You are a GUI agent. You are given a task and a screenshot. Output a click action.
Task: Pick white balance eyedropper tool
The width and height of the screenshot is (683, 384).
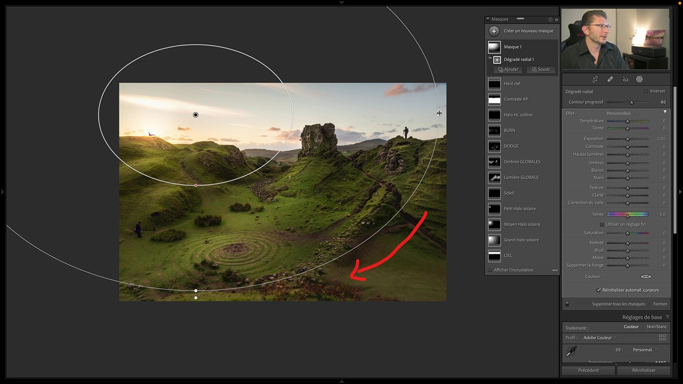click(571, 351)
